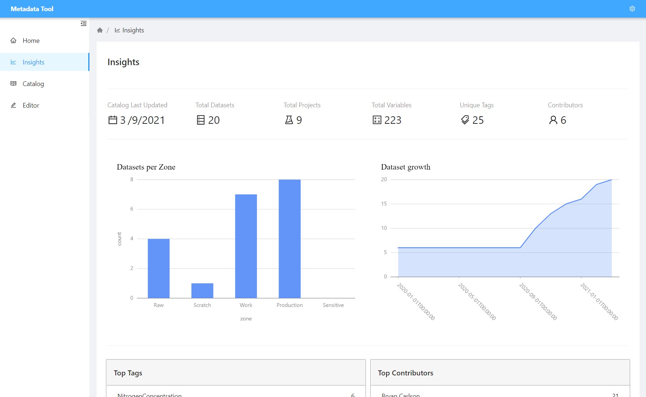
Task: Click the Unique Tags label
Action: coord(477,105)
